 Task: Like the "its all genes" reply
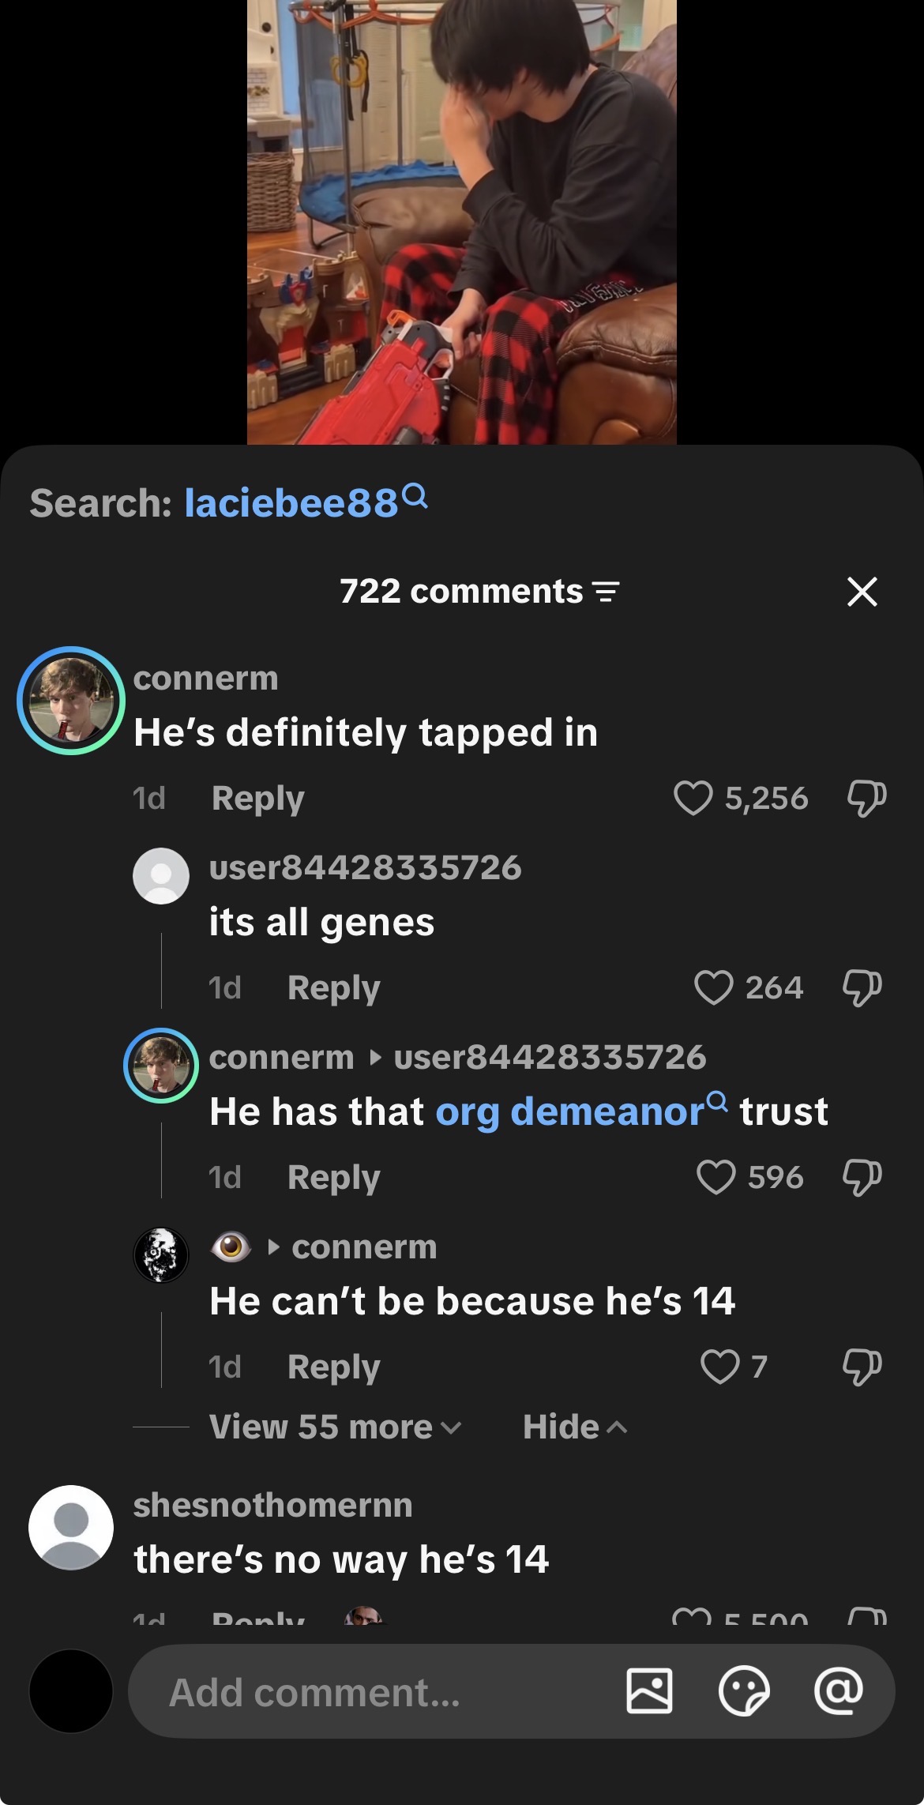pos(713,987)
